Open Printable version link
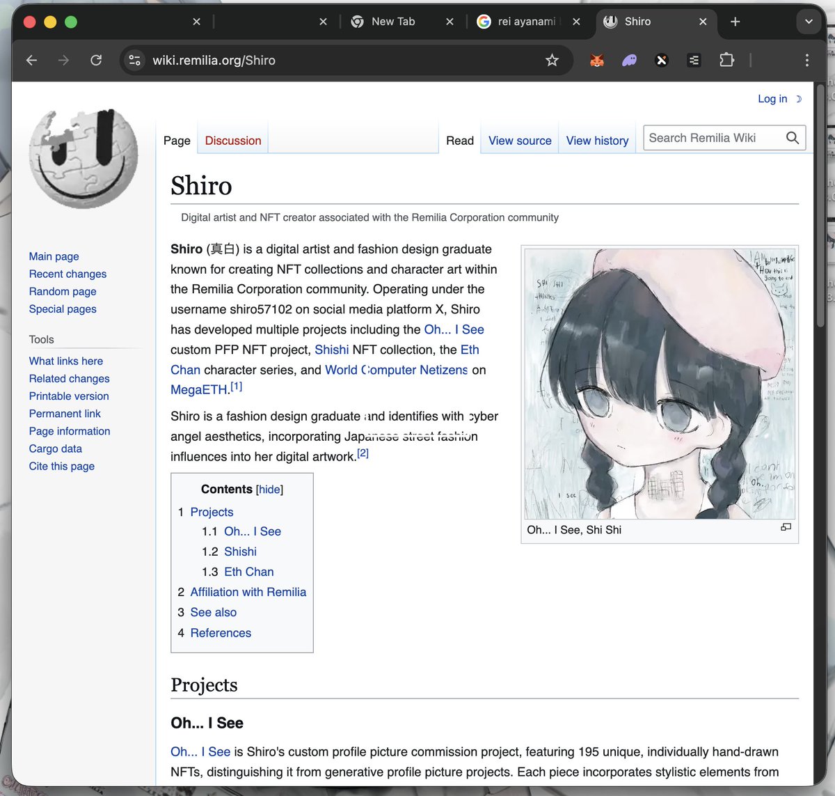Screen dimensions: 835x796 69,396
